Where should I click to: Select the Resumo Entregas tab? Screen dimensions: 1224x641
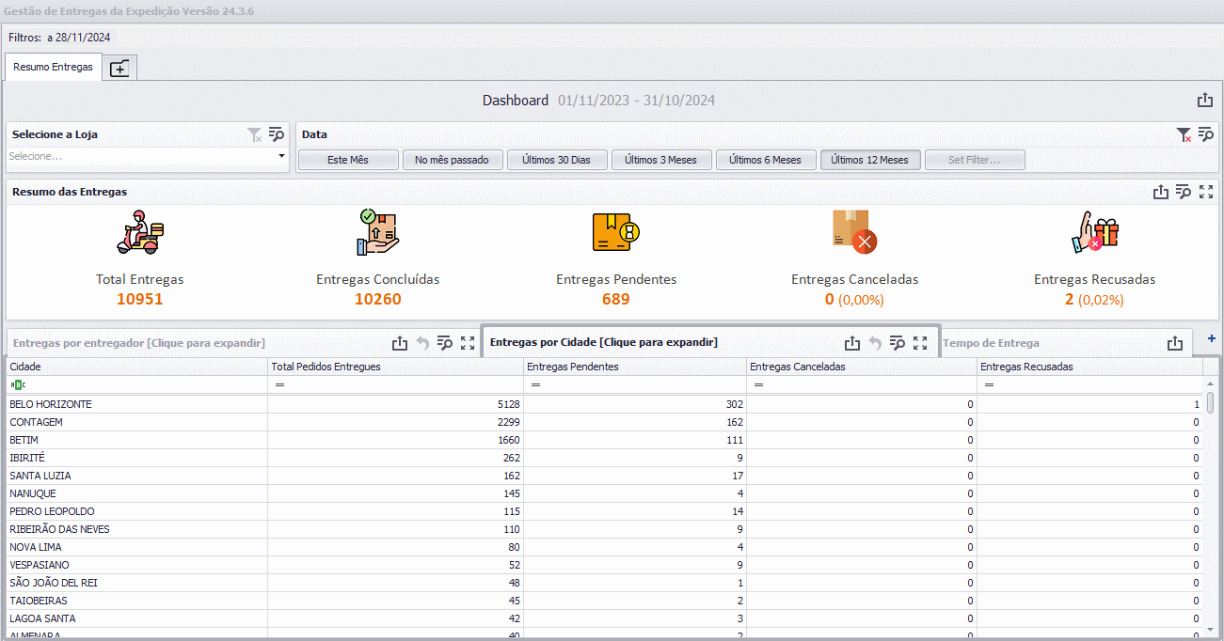(53, 68)
